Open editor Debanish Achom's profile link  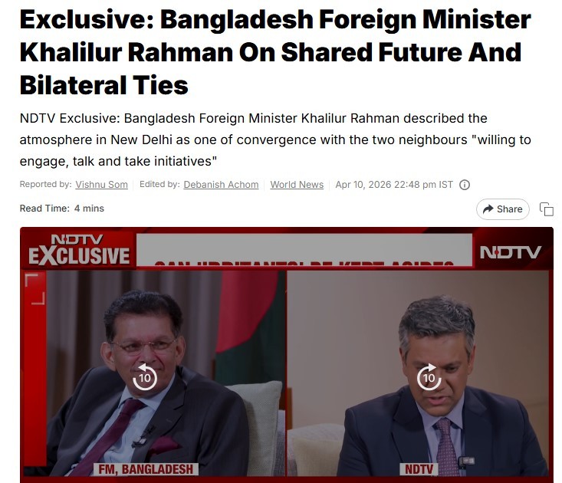221,185
